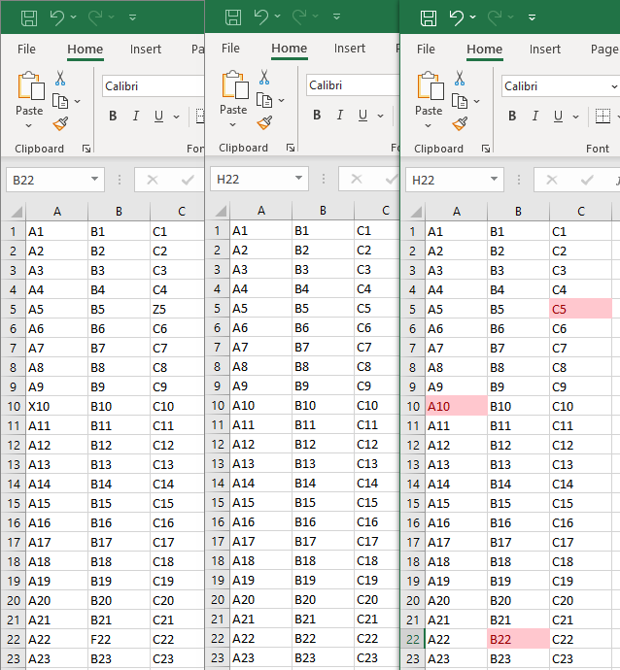The width and height of the screenshot is (620, 670).
Task: Open Clipboard dialog launcher in left window
Action: tap(86, 149)
